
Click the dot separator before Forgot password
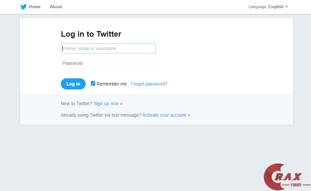[129, 84]
